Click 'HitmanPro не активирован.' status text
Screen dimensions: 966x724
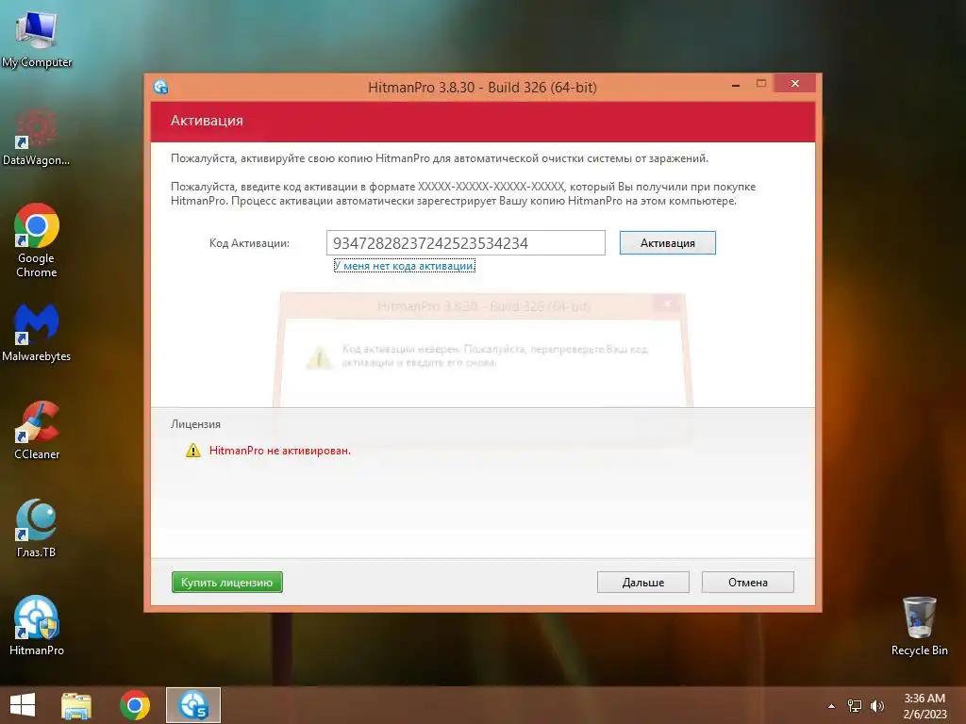279,451
